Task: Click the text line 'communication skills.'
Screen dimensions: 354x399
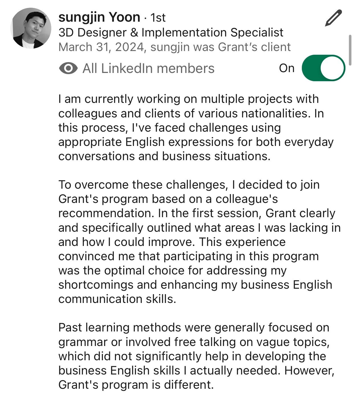Action: pyautogui.click(x=117, y=299)
